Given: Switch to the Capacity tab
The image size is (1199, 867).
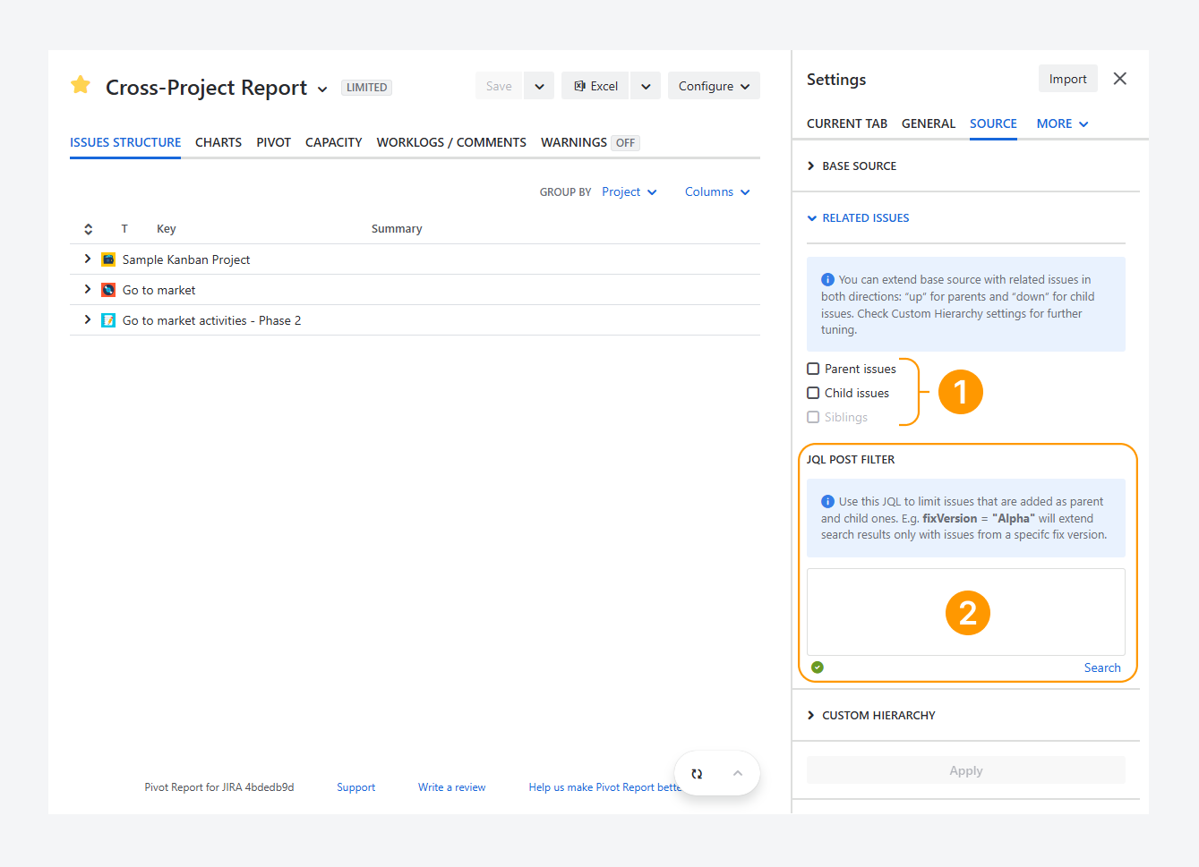Looking at the screenshot, I should click(x=334, y=142).
